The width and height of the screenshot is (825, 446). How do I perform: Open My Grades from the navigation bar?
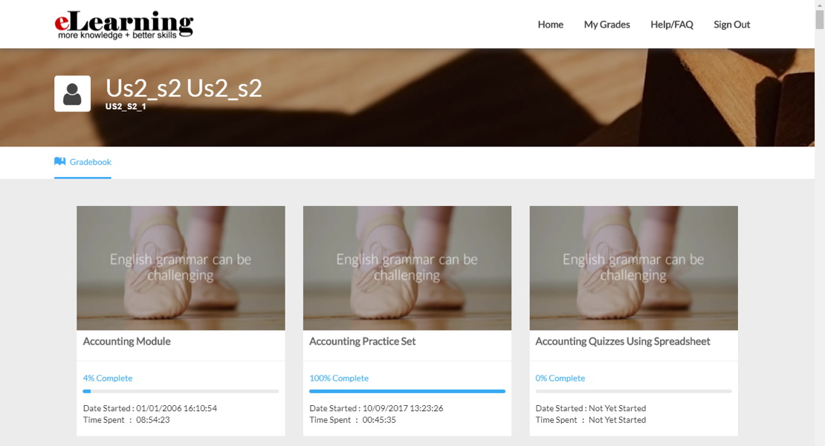[x=606, y=24]
